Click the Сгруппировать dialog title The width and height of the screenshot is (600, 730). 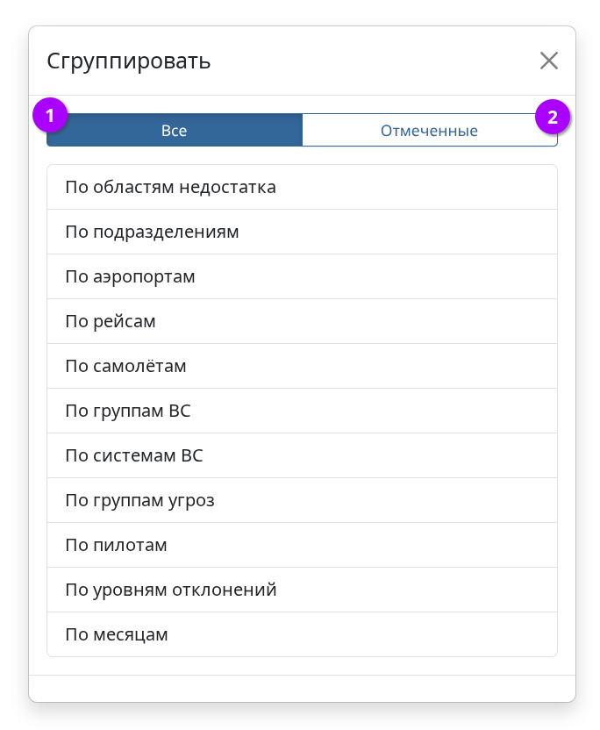coord(128,61)
